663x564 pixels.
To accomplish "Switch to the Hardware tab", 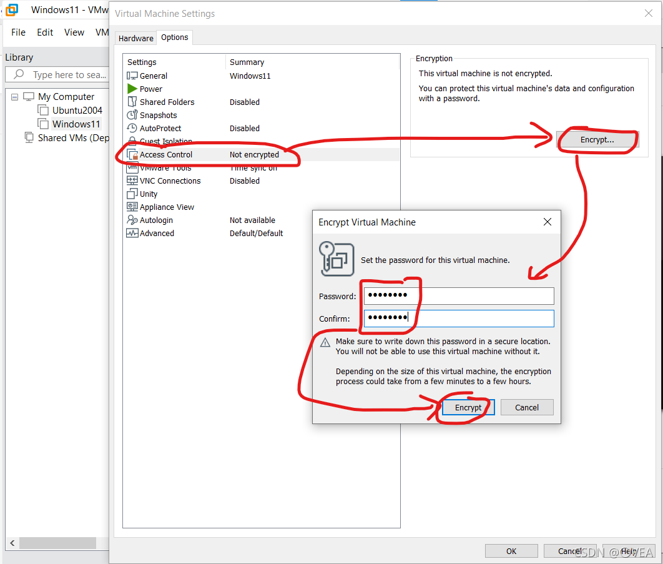I will click(x=135, y=38).
